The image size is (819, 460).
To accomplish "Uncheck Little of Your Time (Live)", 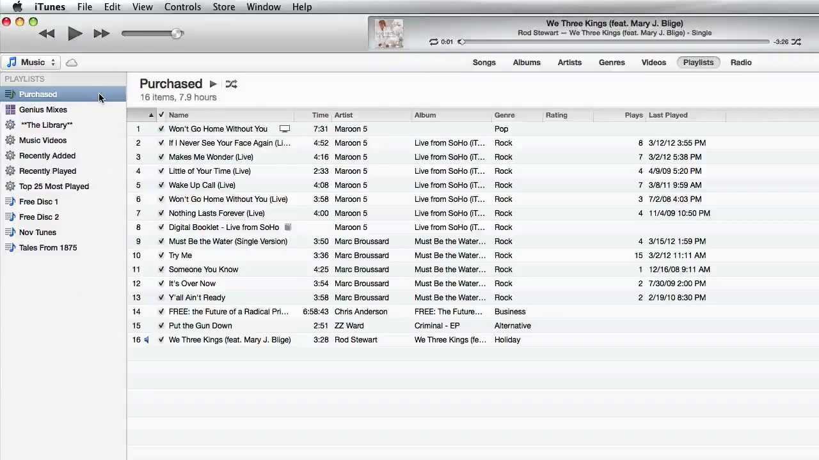I will pyautogui.click(x=161, y=171).
